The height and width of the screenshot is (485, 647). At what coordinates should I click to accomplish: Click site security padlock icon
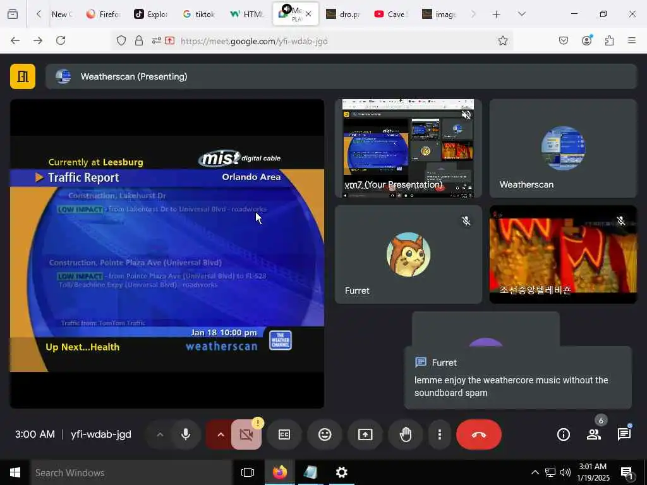pos(139,40)
